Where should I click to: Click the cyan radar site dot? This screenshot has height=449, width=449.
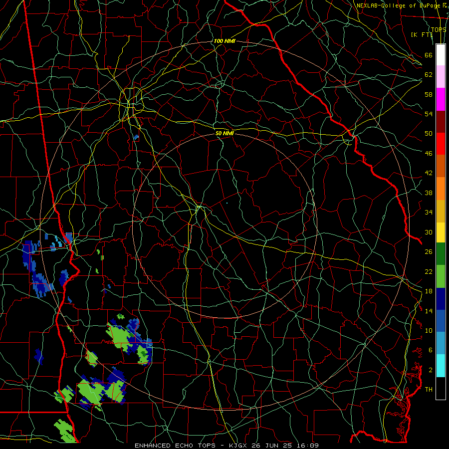227,203
